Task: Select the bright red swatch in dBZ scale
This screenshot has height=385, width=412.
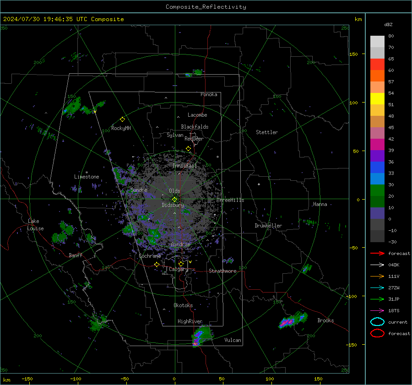Action: coord(377,65)
